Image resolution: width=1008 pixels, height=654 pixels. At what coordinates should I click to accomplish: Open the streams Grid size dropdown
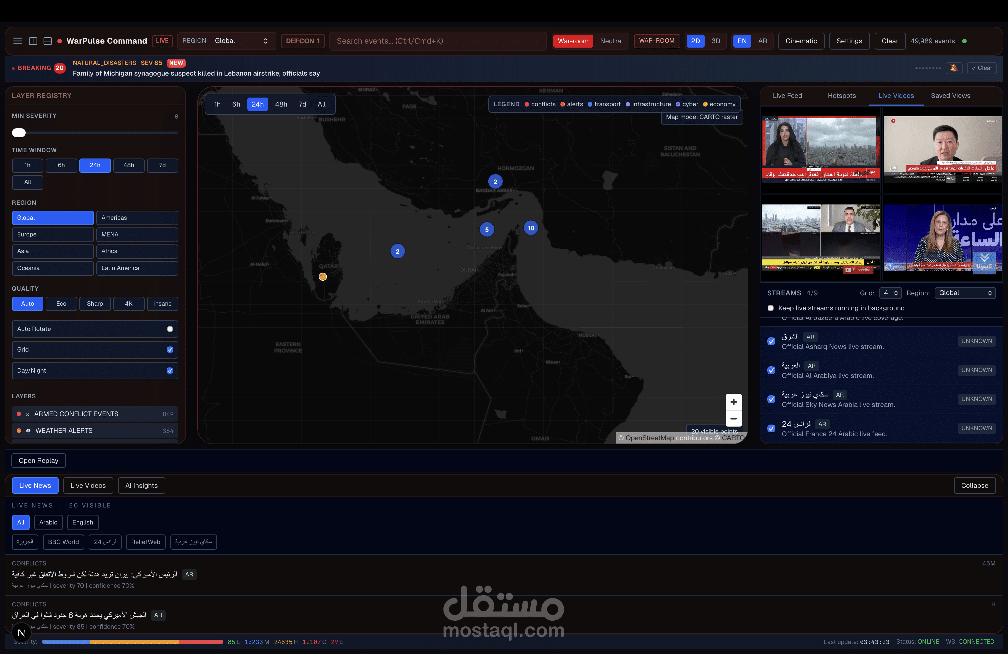coord(890,293)
